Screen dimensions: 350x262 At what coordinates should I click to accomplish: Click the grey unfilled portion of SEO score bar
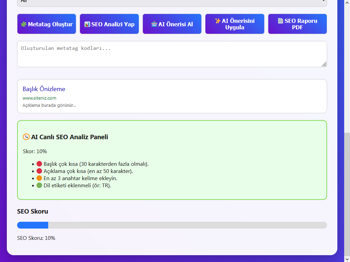pos(187,225)
